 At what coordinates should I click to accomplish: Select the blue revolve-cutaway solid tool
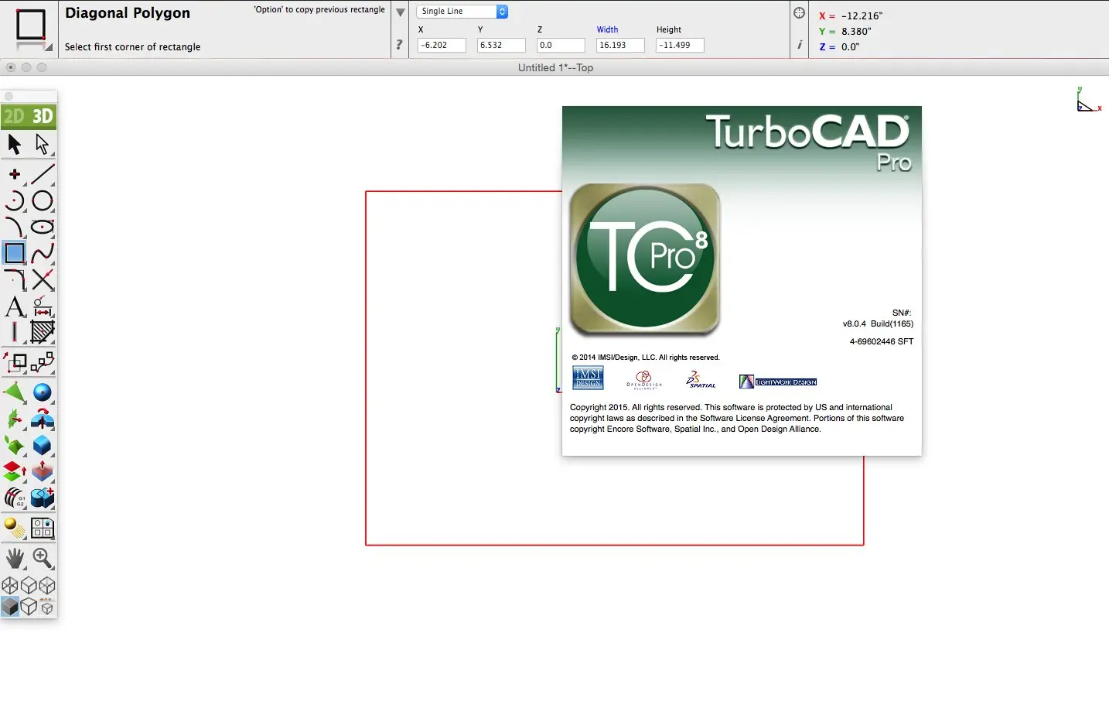click(43, 419)
